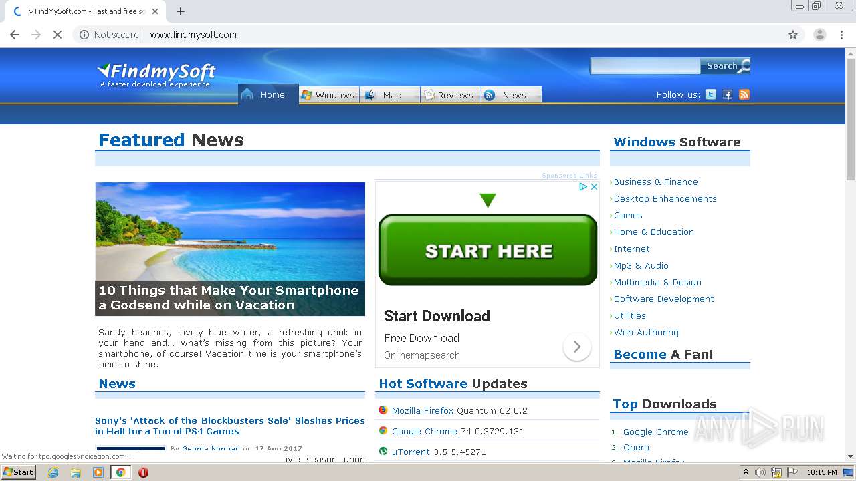Open the Chrome three-dot menu
Image resolution: width=856 pixels, height=481 pixels.
841,35
